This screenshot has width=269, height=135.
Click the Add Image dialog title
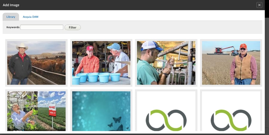coord(11,5)
